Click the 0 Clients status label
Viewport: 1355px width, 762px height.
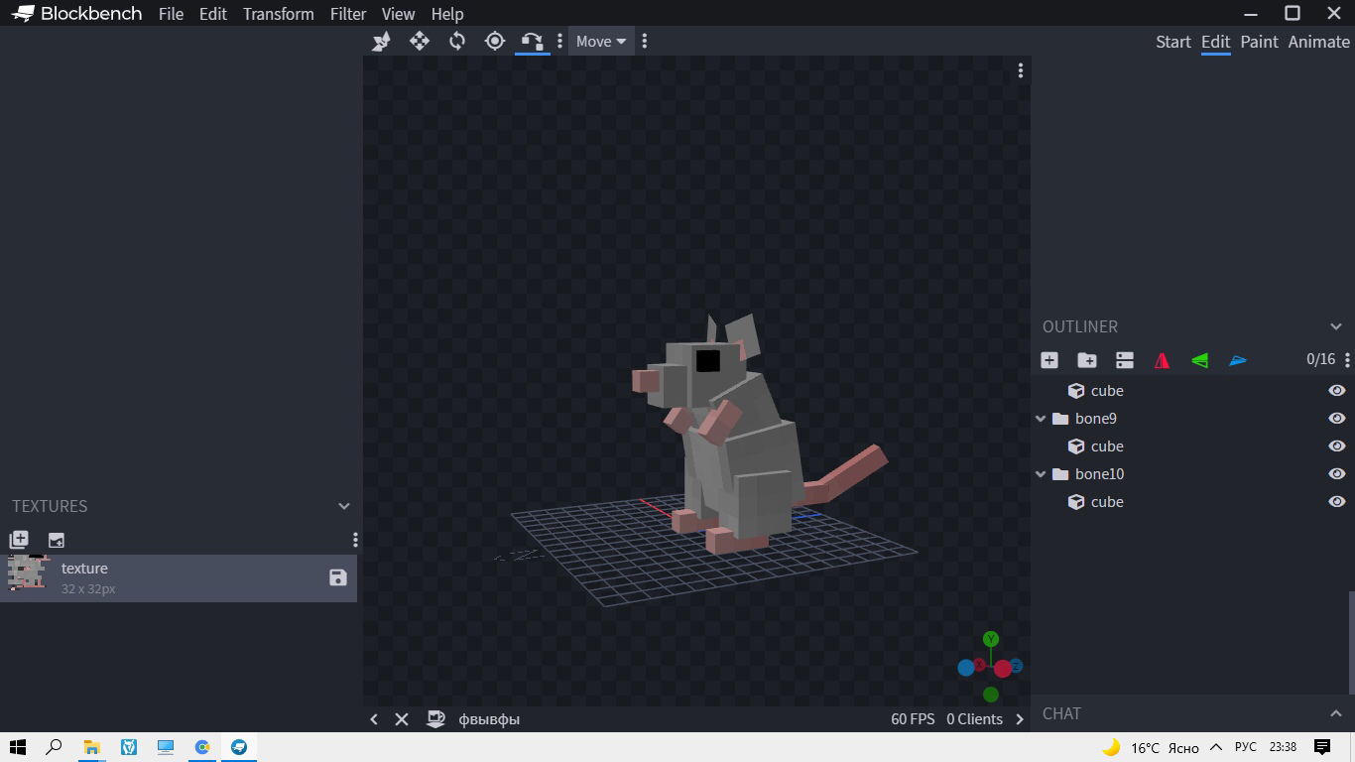974,719
